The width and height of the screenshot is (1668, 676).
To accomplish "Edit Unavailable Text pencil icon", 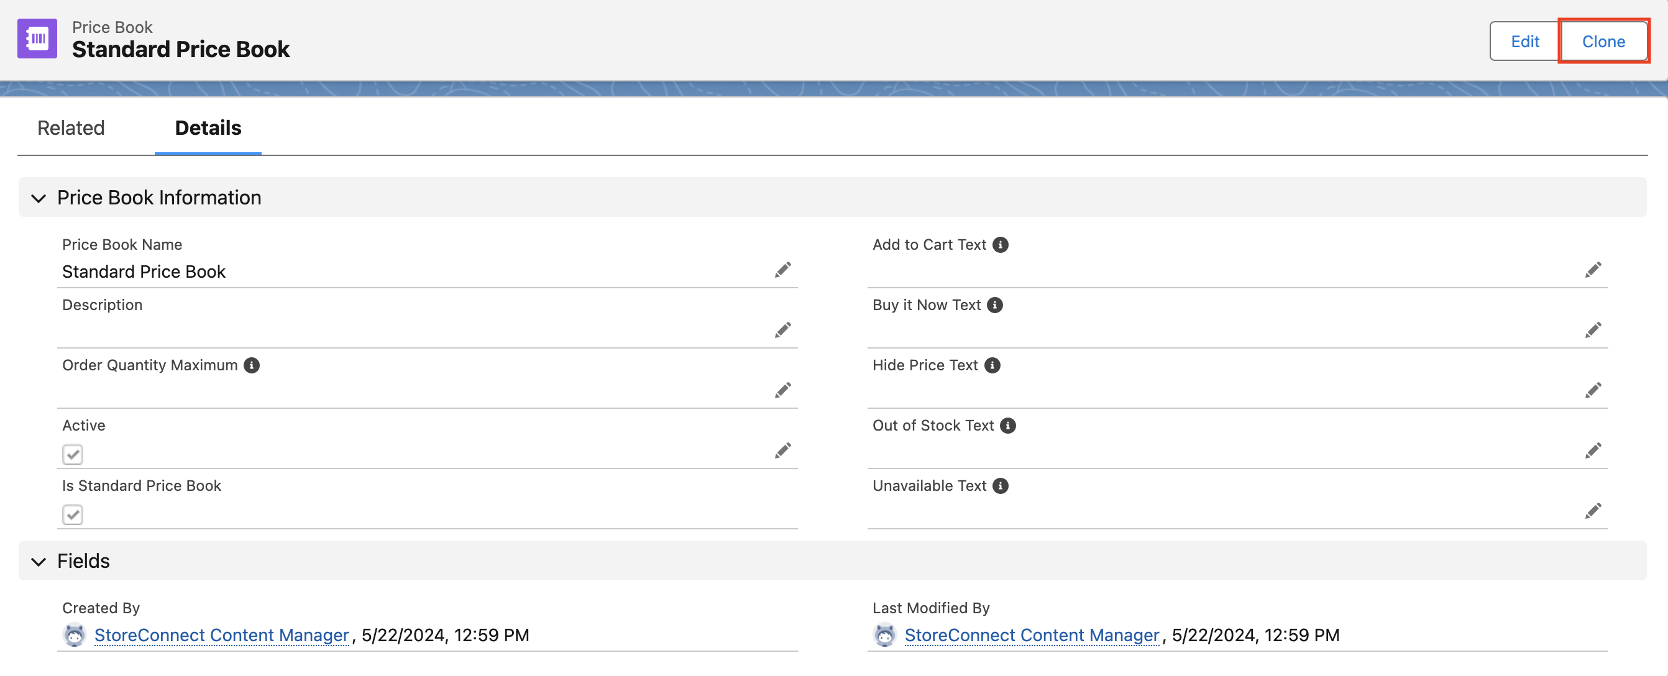I will pos(1593,510).
